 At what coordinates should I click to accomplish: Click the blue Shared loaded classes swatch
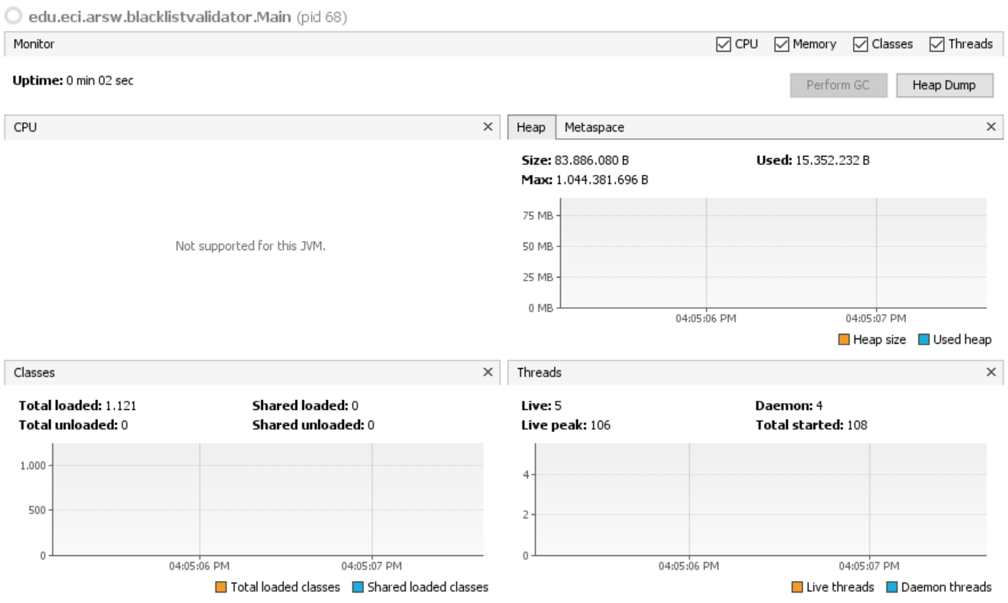point(358,587)
